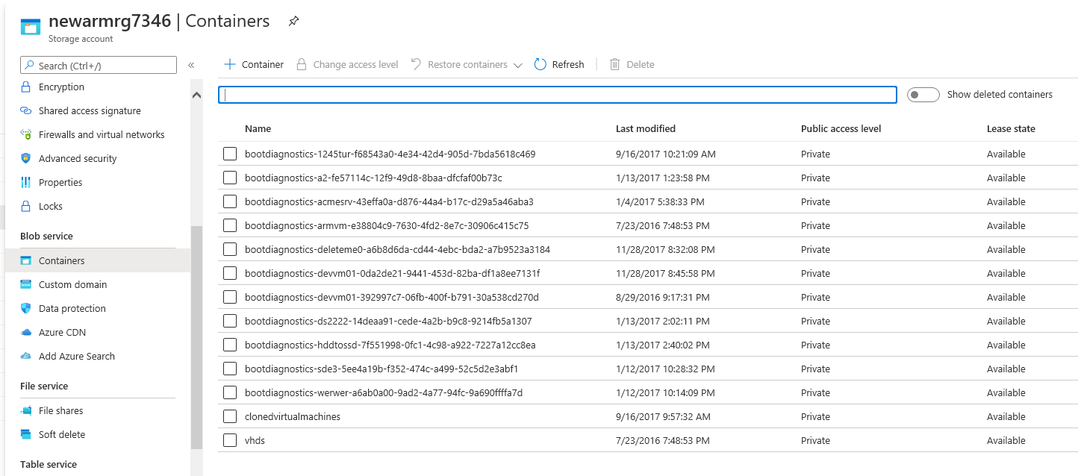1078x476 pixels.
Task: Select the clonedvirtualmachines container checkbox
Action: click(230, 416)
